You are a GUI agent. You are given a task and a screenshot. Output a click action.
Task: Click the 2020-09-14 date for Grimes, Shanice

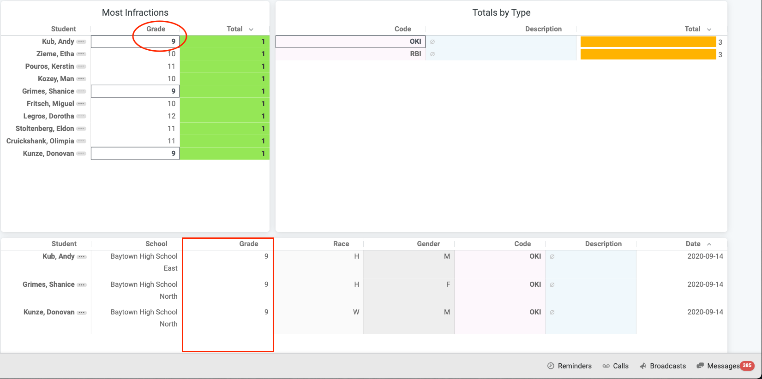click(x=705, y=284)
